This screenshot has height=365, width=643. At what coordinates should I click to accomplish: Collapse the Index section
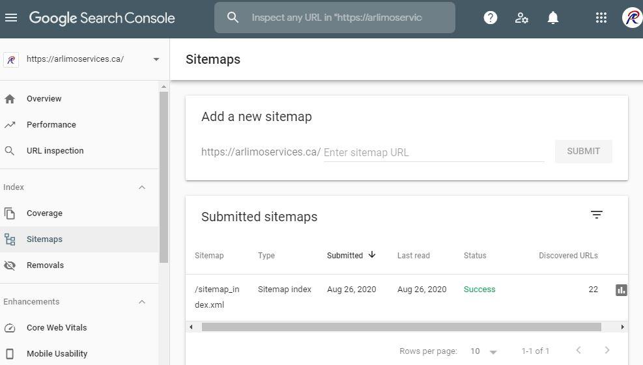click(142, 187)
